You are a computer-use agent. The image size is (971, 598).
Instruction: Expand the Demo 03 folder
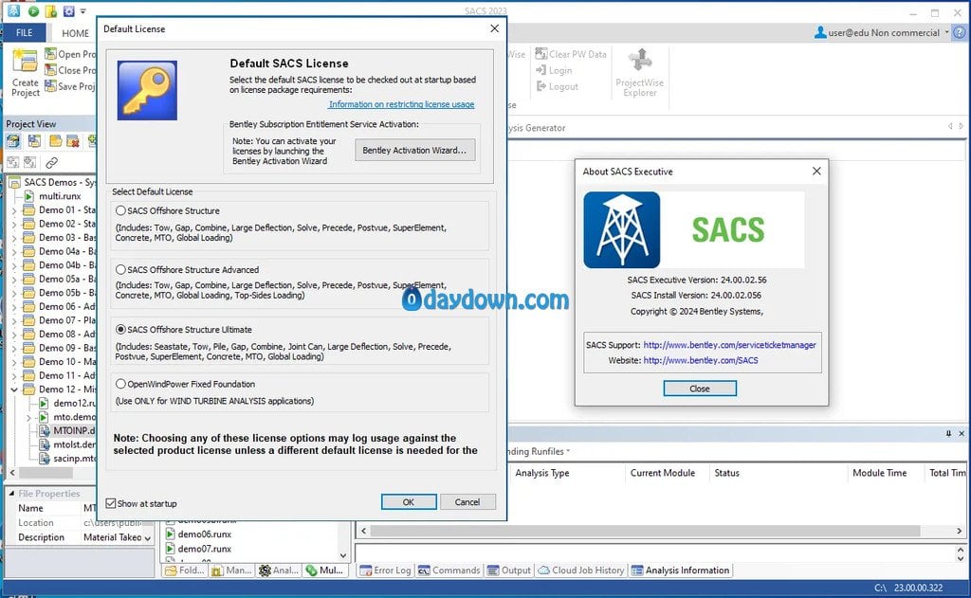click(x=13, y=238)
